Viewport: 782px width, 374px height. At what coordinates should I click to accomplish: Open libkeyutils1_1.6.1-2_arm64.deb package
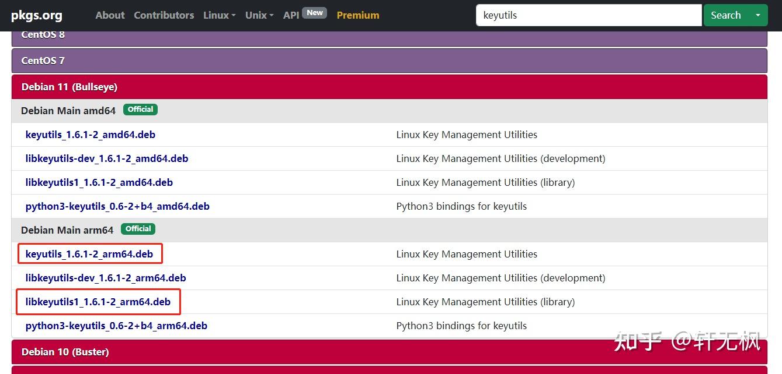click(98, 302)
